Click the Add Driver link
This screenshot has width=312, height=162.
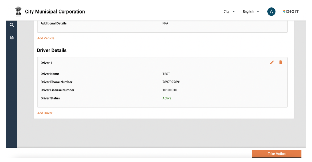(x=45, y=113)
